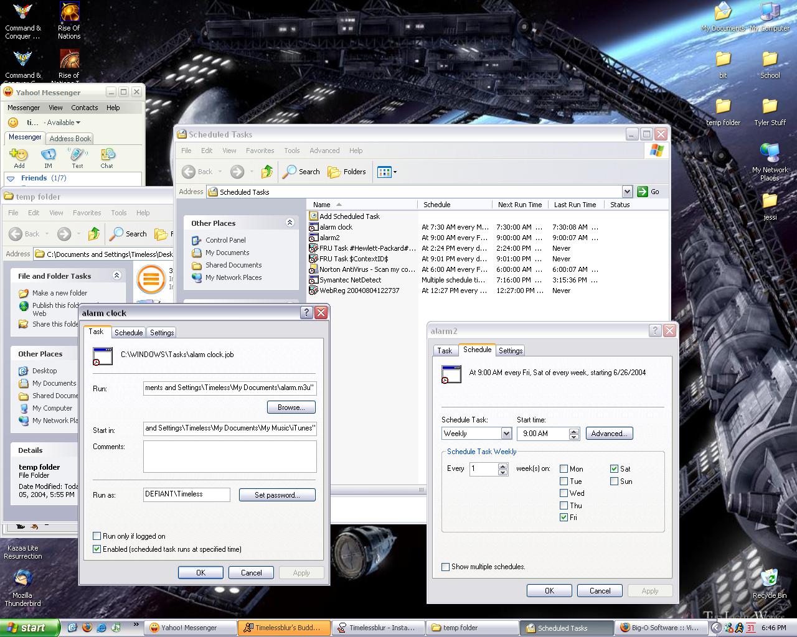Click the Every week(s) spinner arrows

pos(503,469)
